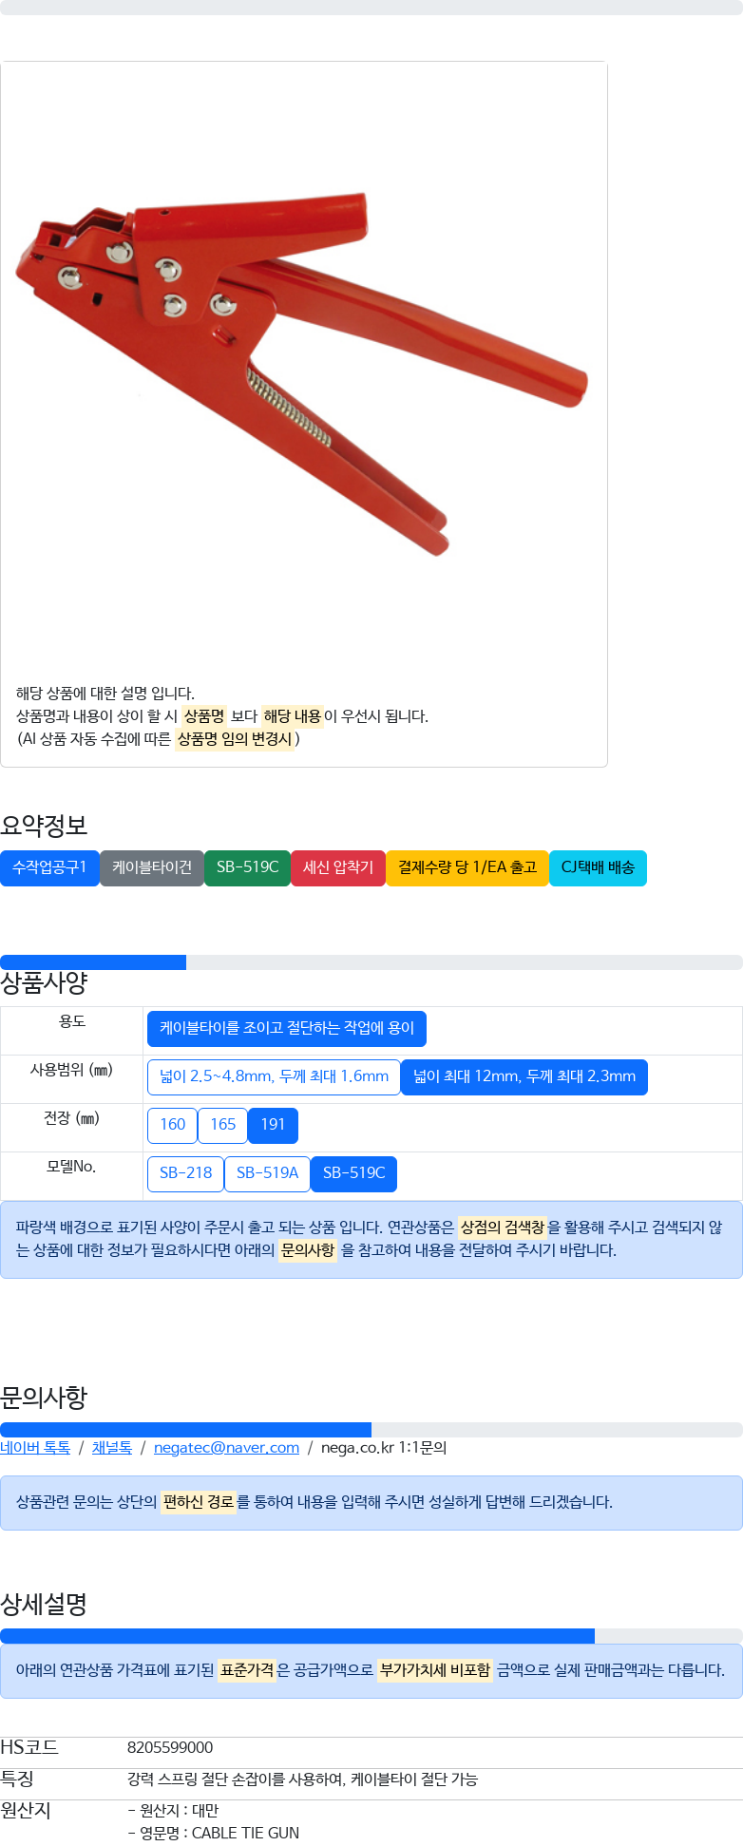Click the cyan CJ택배 배송 tag
The image size is (743, 1846).
point(598,867)
